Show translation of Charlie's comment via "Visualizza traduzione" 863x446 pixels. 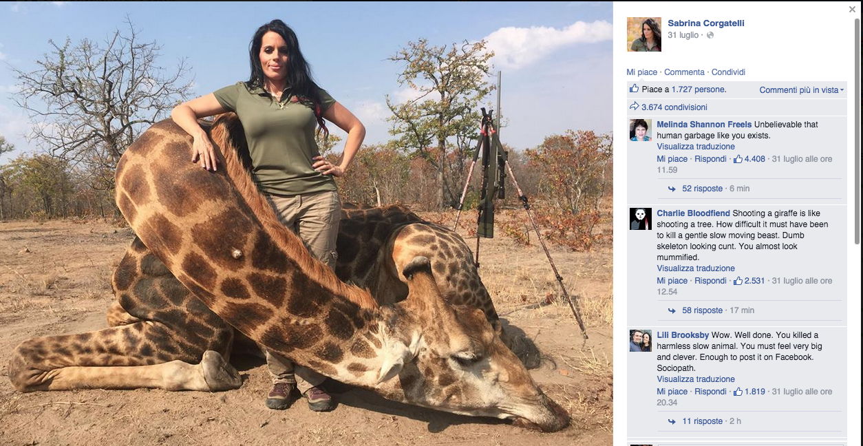pos(696,268)
